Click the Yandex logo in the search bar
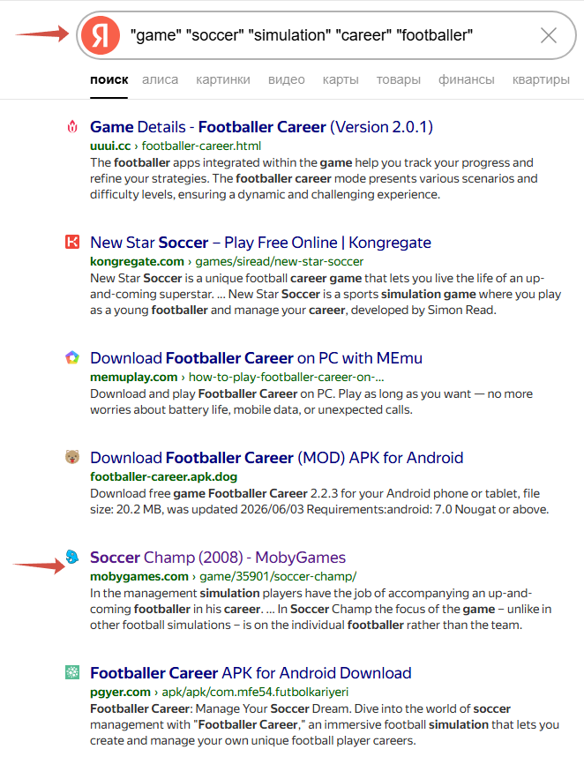This screenshot has width=584, height=764. click(101, 35)
